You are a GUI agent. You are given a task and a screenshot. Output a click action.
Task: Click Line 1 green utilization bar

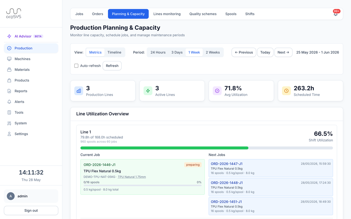(x=164, y=148)
